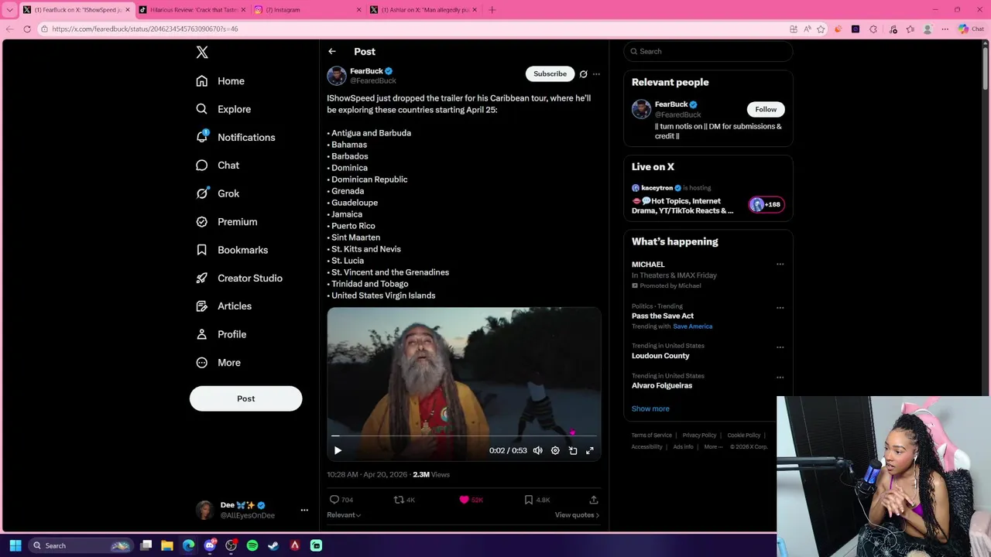Open options for Pass the Save Act trend
Viewport: 991px width, 557px height.
pyautogui.click(x=780, y=308)
